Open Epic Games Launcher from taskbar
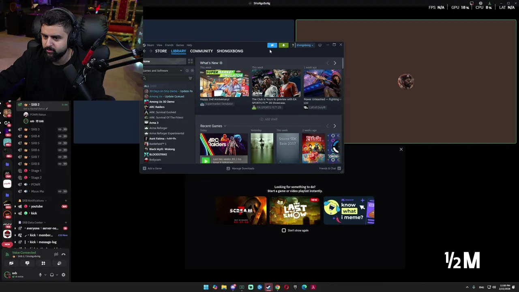 295,287
